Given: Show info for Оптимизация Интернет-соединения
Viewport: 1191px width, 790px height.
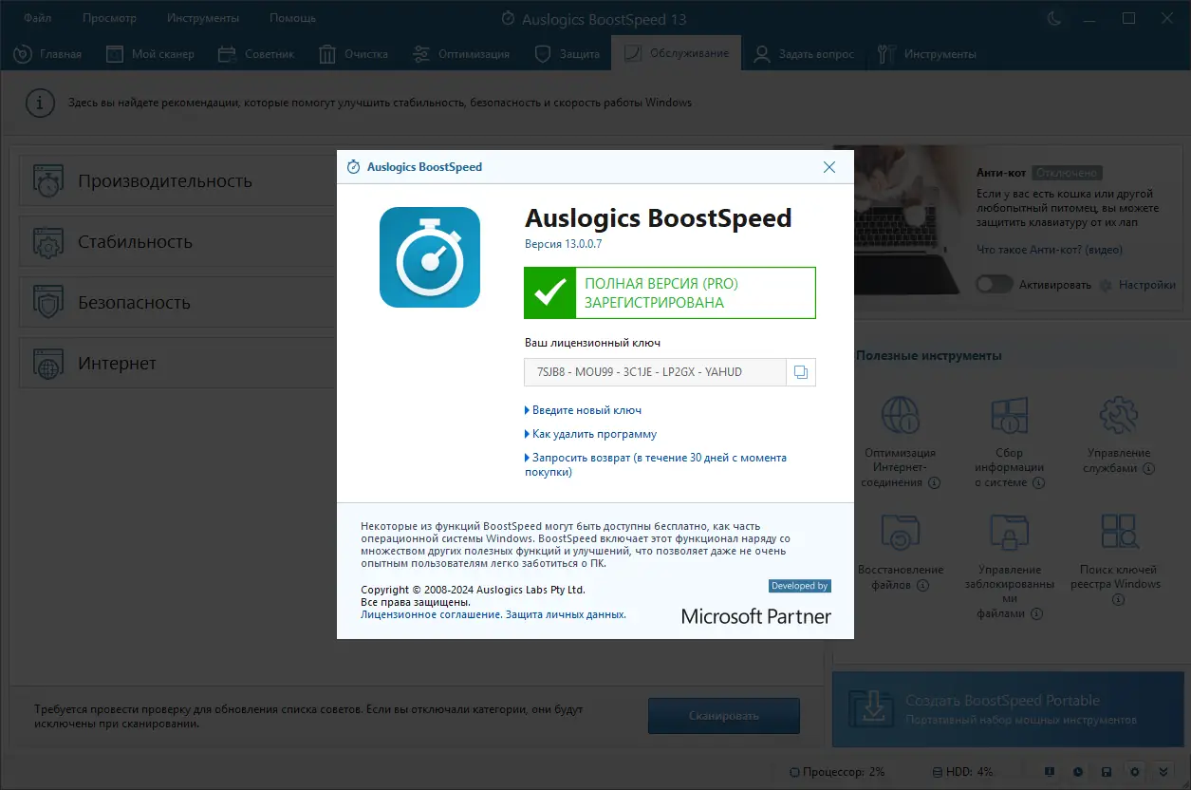Looking at the screenshot, I should (934, 483).
